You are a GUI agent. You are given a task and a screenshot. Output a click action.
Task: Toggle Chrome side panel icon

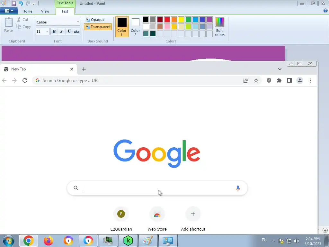tap(289, 80)
